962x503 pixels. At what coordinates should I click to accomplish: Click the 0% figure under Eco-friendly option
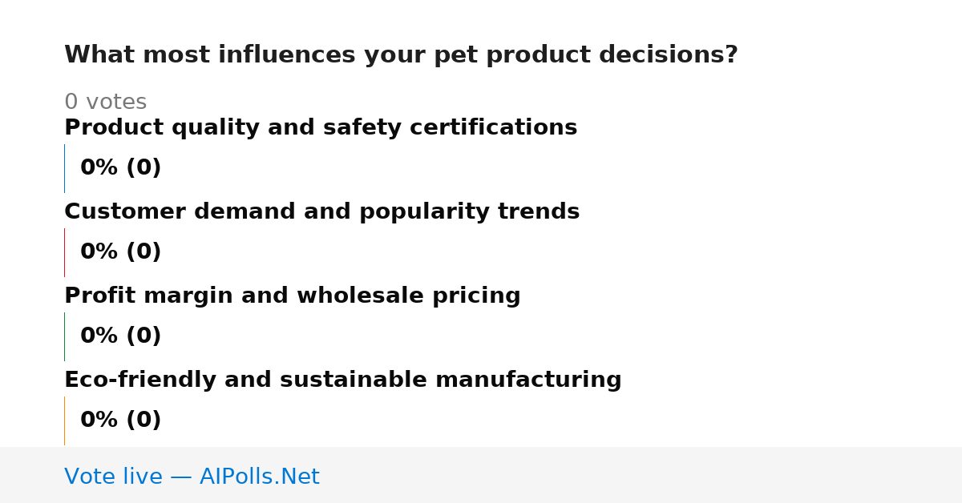[99, 421]
